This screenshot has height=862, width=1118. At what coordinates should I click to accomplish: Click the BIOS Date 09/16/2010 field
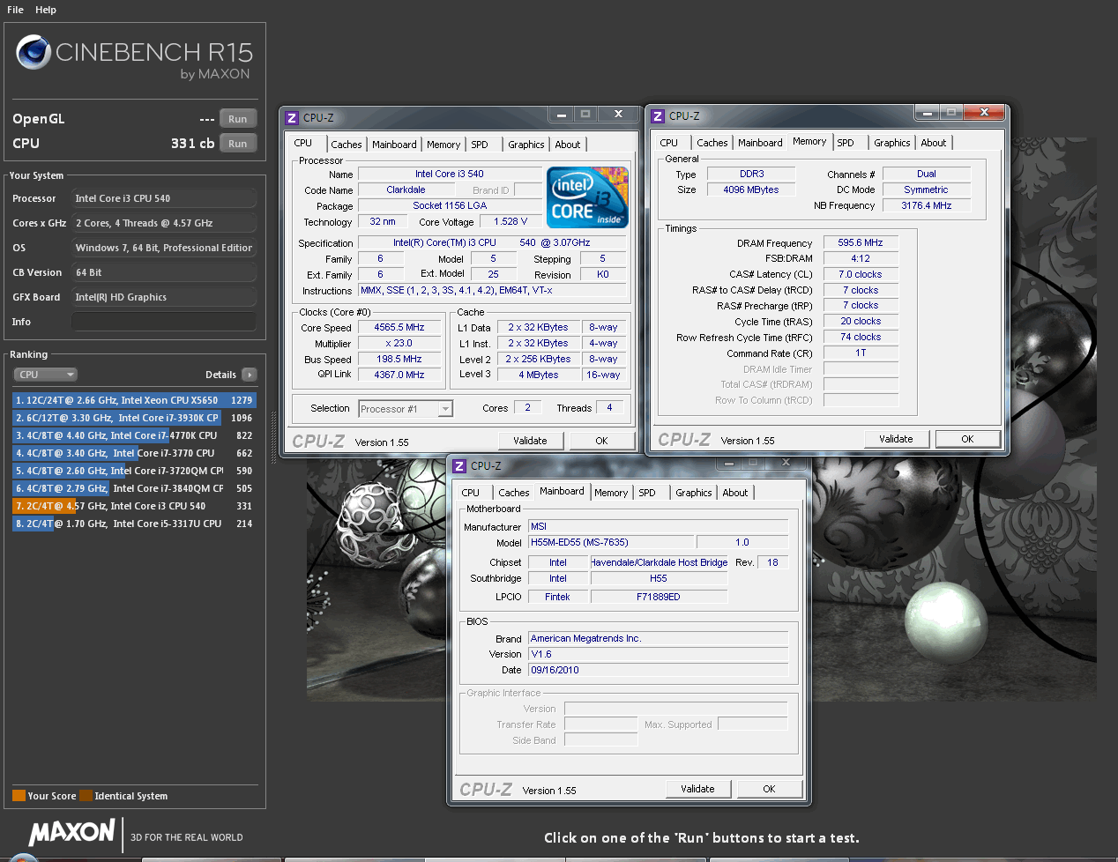[x=658, y=670]
